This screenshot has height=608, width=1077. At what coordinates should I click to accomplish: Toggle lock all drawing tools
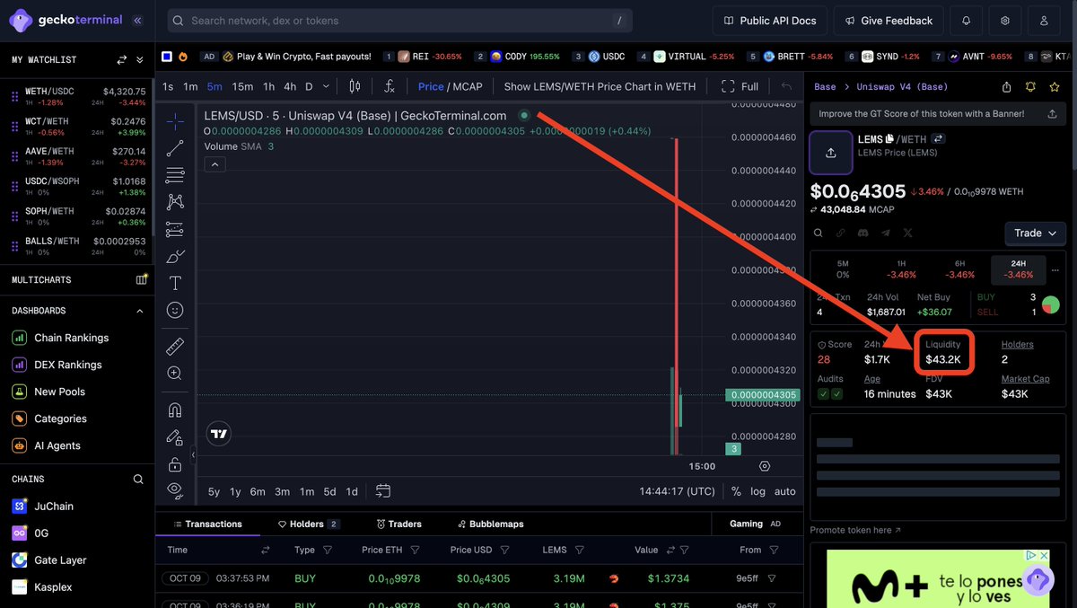pos(175,463)
